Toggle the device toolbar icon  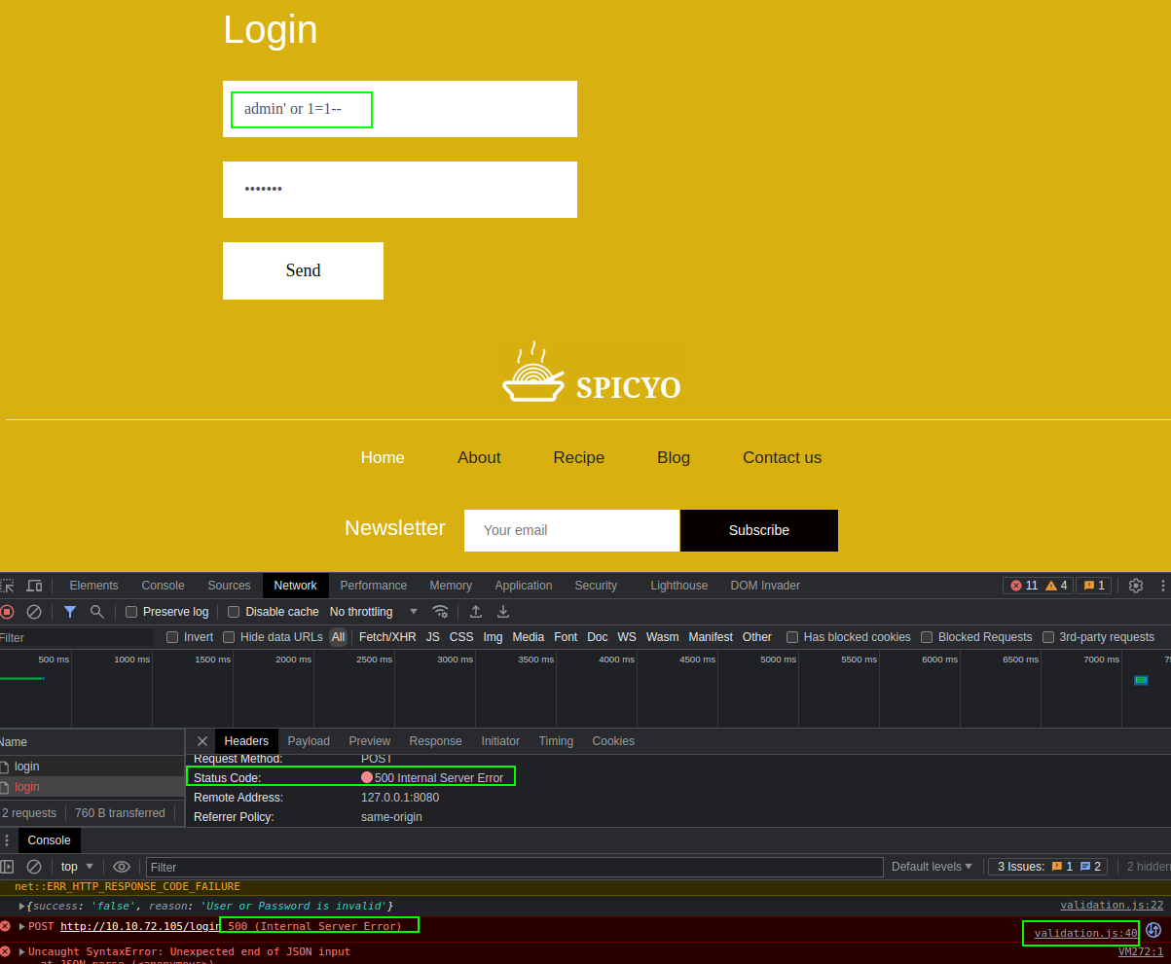pyautogui.click(x=34, y=586)
